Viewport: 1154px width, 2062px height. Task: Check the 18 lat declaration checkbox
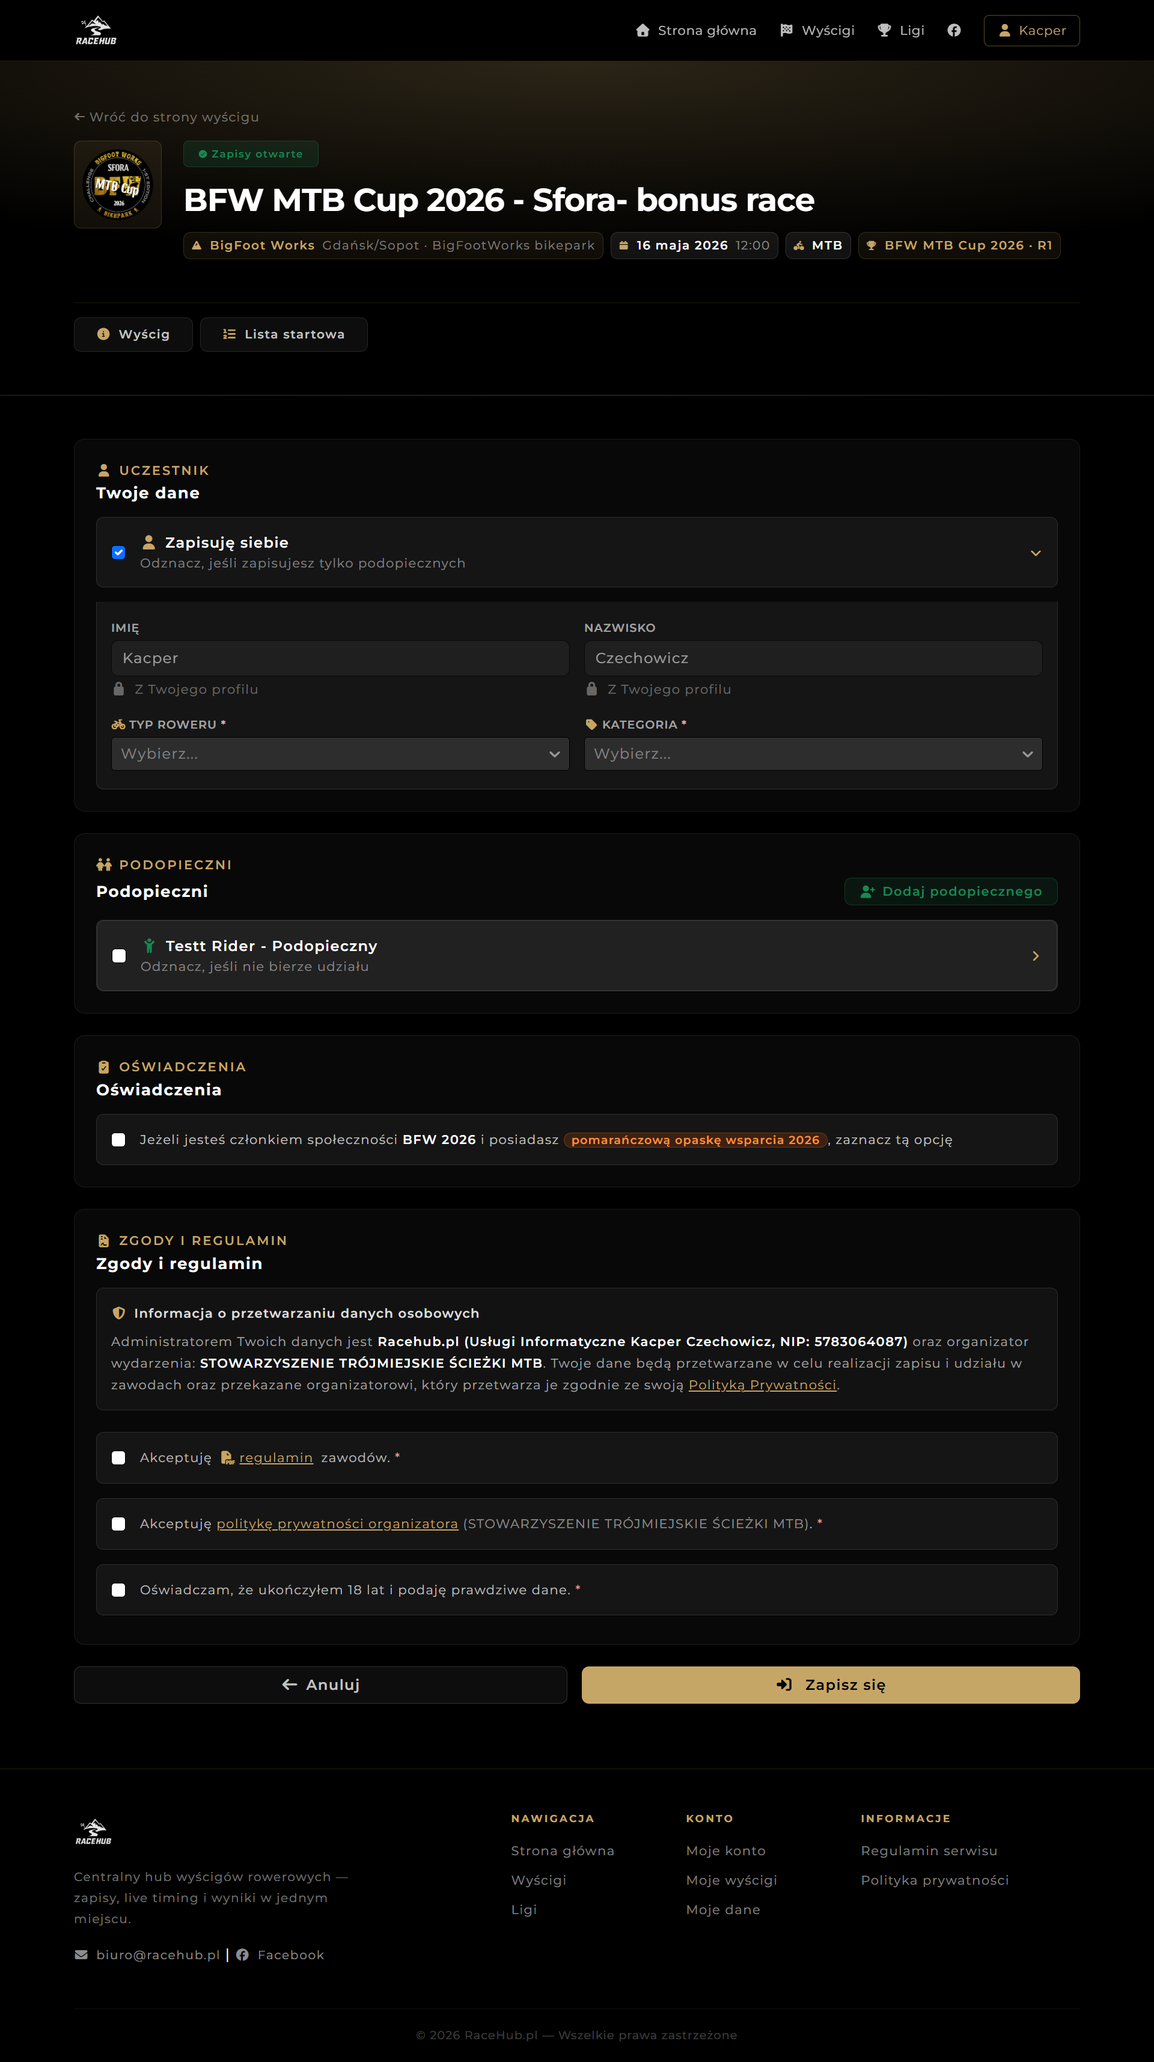pyautogui.click(x=118, y=1589)
